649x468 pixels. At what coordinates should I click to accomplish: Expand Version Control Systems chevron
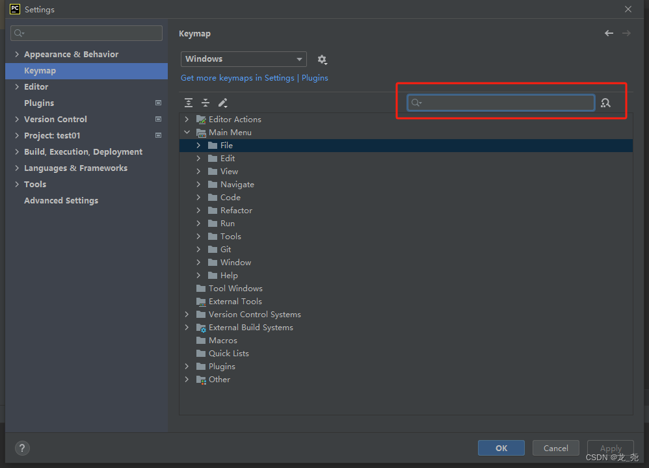pyautogui.click(x=187, y=315)
